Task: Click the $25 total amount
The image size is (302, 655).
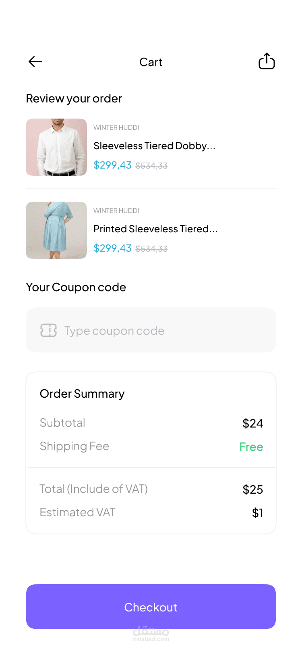Action: 252,490
